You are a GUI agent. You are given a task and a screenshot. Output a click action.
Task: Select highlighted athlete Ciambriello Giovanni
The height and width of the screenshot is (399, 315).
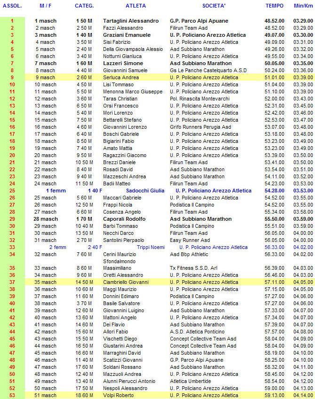click(x=126, y=282)
